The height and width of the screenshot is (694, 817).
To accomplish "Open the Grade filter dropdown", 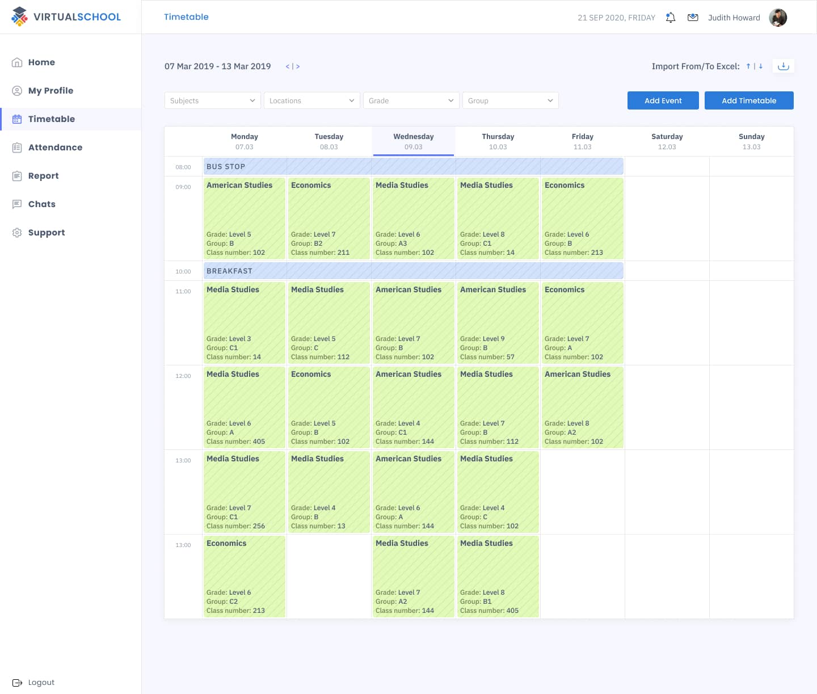I will pos(411,100).
